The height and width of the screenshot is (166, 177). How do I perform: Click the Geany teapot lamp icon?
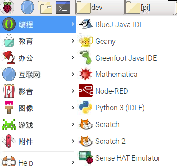86,41
